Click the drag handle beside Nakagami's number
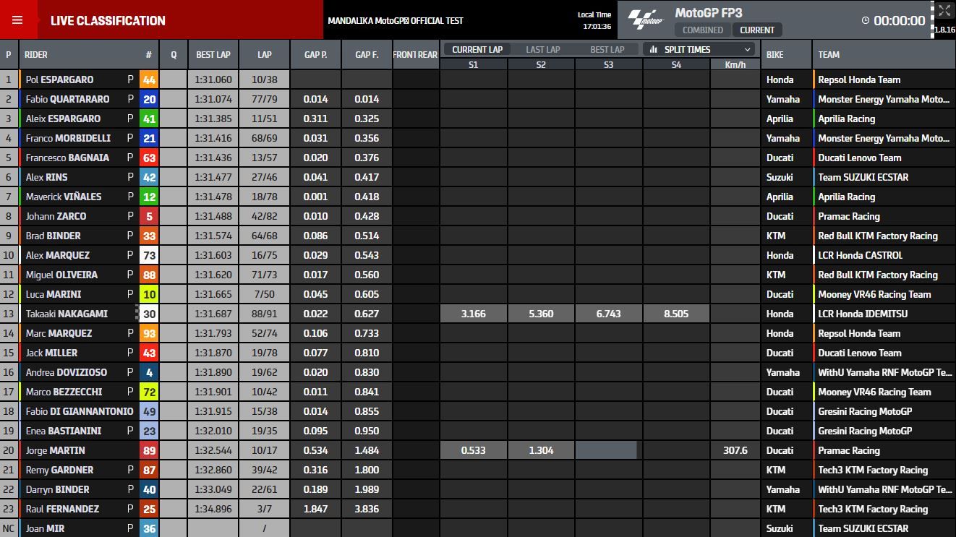Screen dimensions: 956x537 coord(137,314)
